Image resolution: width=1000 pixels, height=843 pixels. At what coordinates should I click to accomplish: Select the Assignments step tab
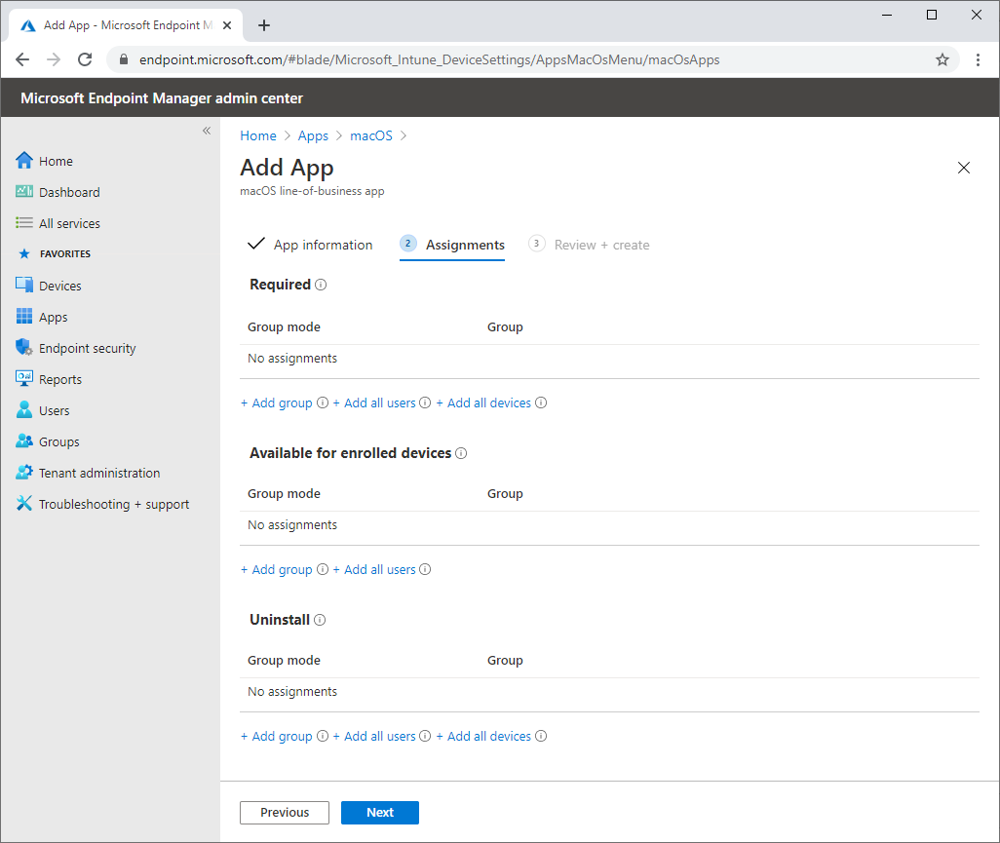(x=452, y=245)
